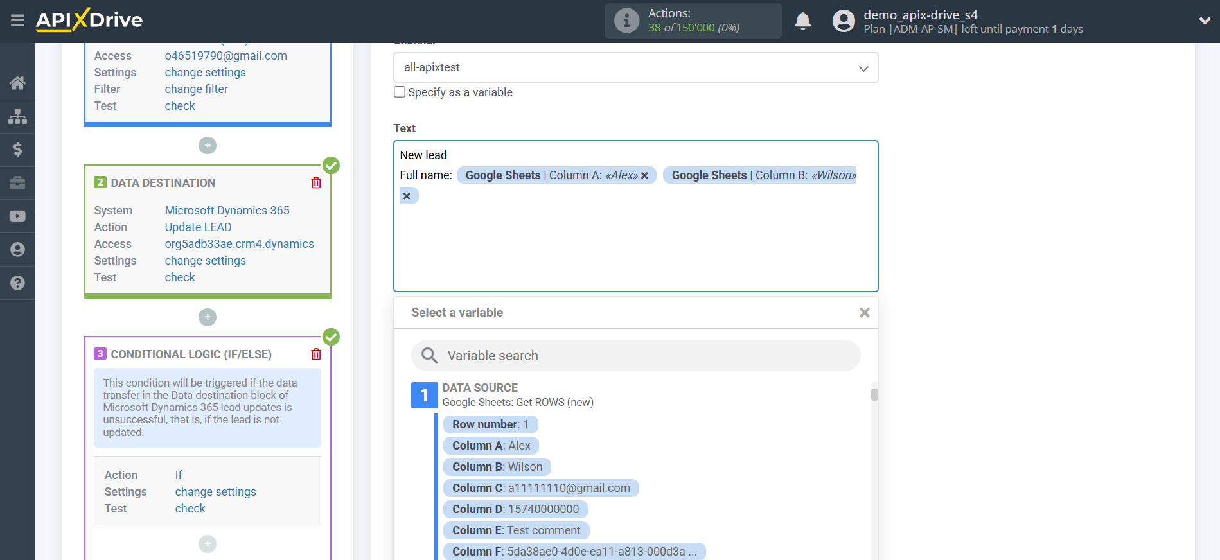Insert the Column E: Test comment variable
The height and width of the screenshot is (560, 1220).
(516, 530)
